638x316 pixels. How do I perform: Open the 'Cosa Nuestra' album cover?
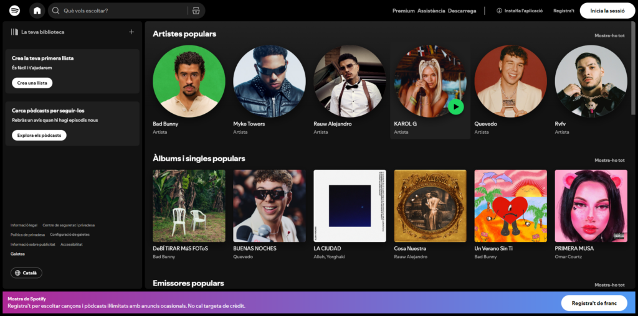click(430, 206)
